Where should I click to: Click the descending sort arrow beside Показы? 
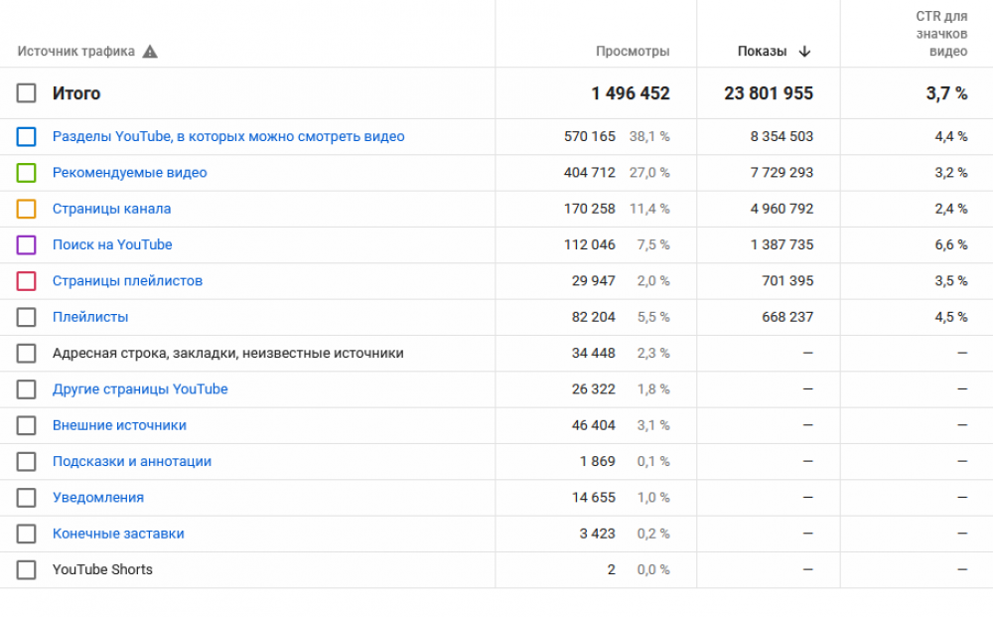coord(804,52)
